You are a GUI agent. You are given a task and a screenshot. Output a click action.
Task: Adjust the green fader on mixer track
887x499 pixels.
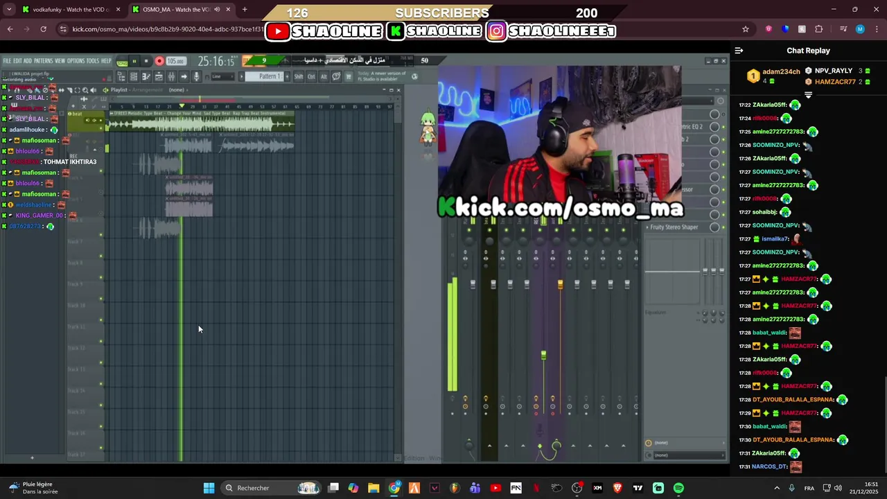point(543,355)
